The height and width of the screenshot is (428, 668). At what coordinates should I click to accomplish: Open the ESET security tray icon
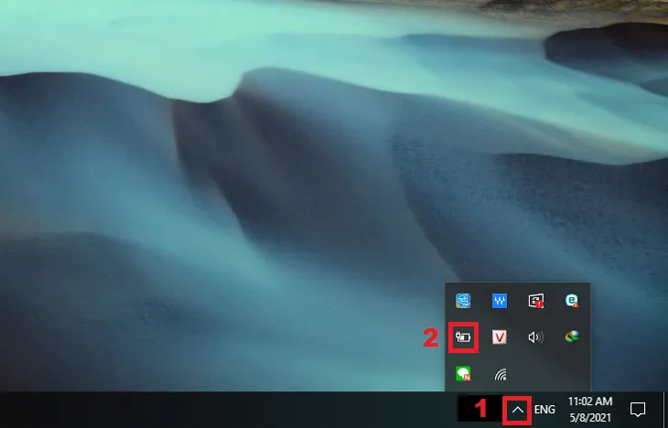pos(572,300)
